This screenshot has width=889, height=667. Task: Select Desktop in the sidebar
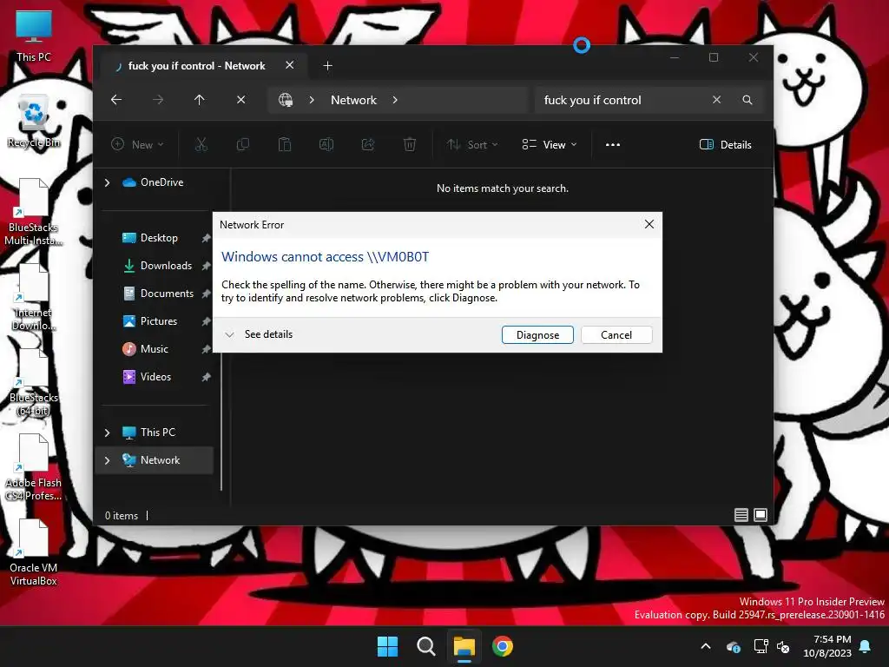(158, 238)
